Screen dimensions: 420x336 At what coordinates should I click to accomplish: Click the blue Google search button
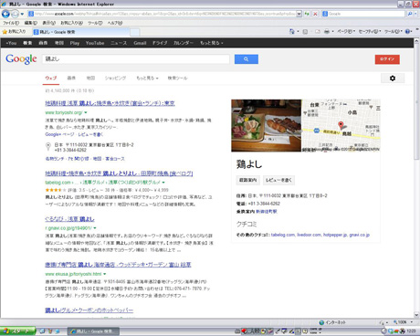pyautogui.click(x=247, y=59)
